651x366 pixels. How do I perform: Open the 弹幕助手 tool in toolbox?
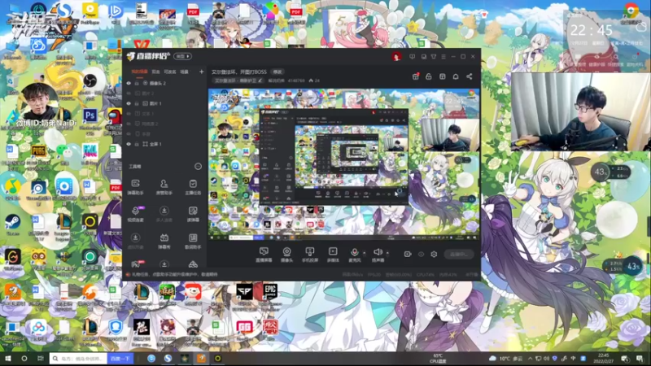click(135, 187)
